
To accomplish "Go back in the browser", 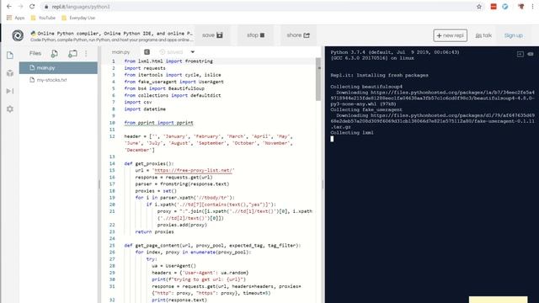I will 9,6.
